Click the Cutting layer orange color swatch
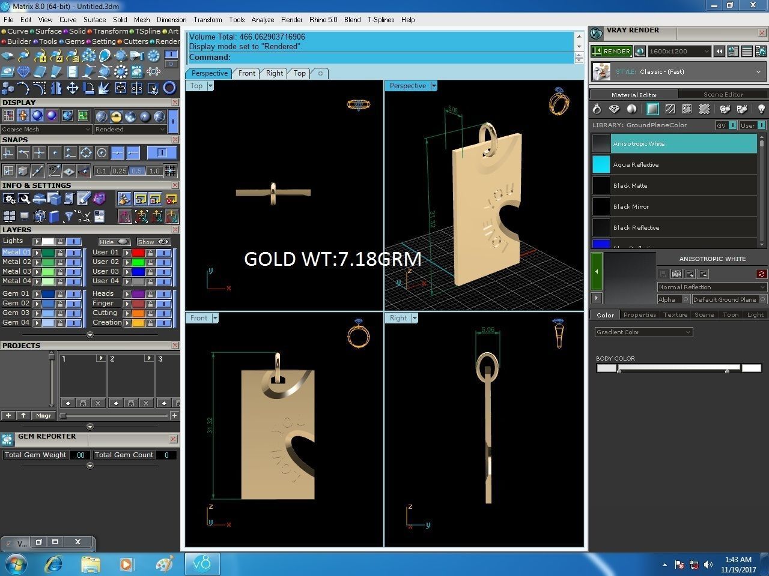Viewport: 769px width, 576px height. pos(138,313)
